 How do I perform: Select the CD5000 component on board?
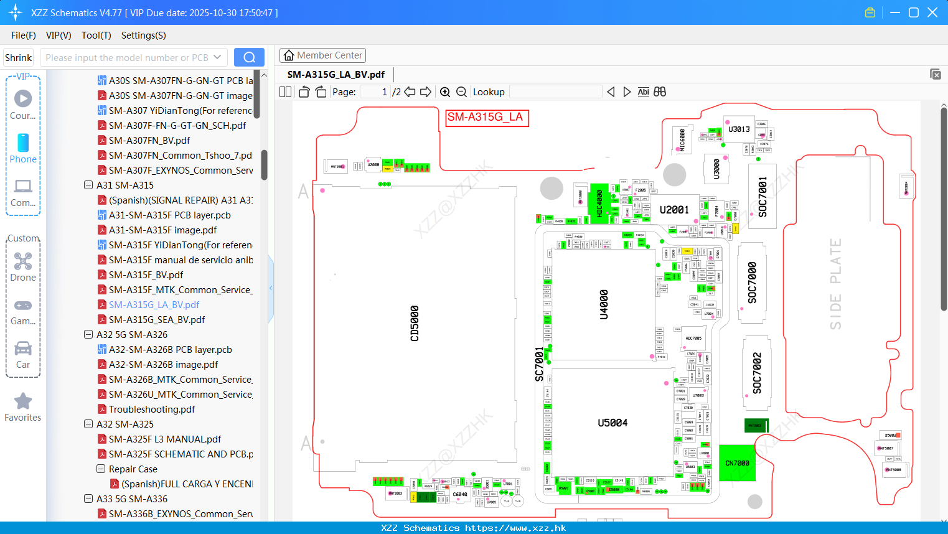click(415, 324)
